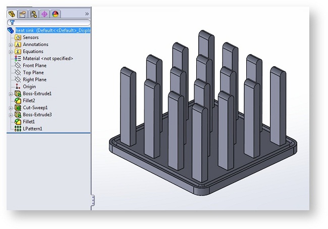Click the panel collapse handle on splitter
Viewport: 328px width, 229px height.
click(93, 200)
